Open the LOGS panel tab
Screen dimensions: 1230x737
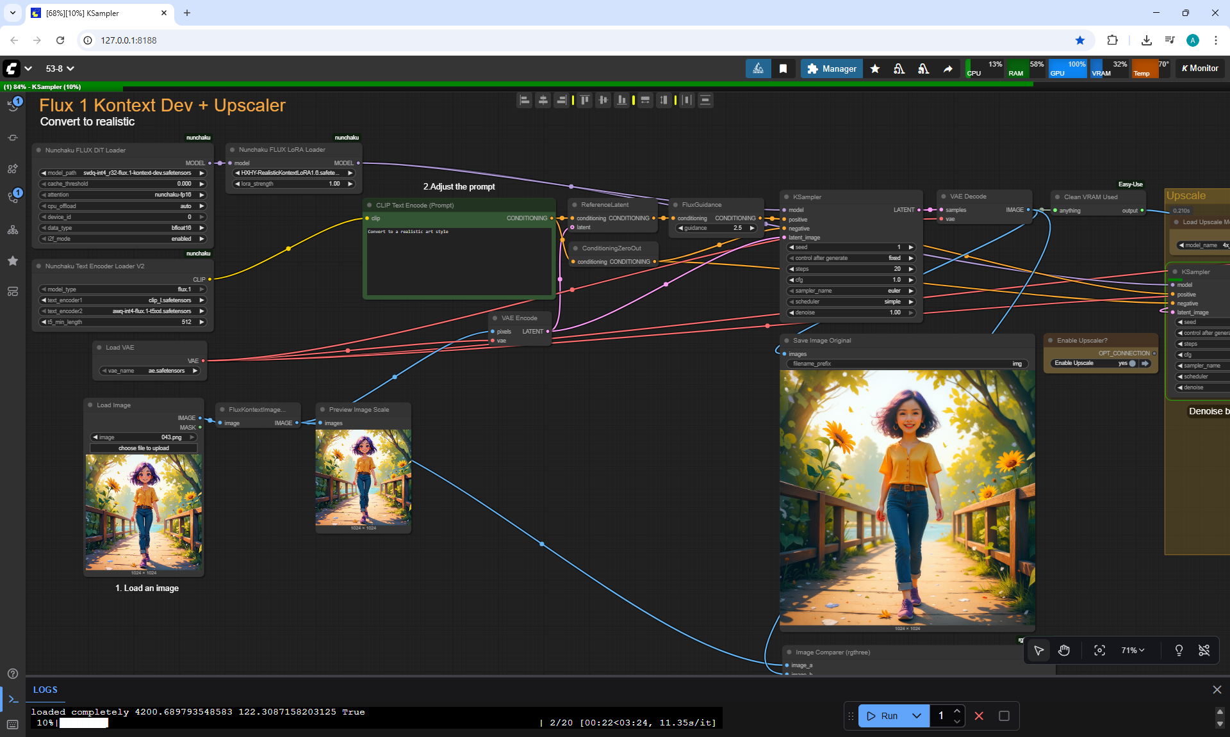[x=45, y=690]
